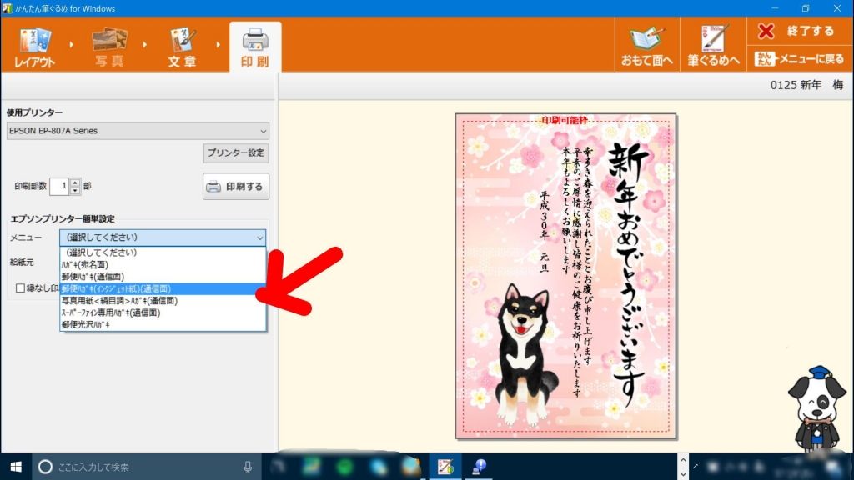Increase the 印刷部数 copies count
The height and width of the screenshot is (480, 854).
click(75, 182)
